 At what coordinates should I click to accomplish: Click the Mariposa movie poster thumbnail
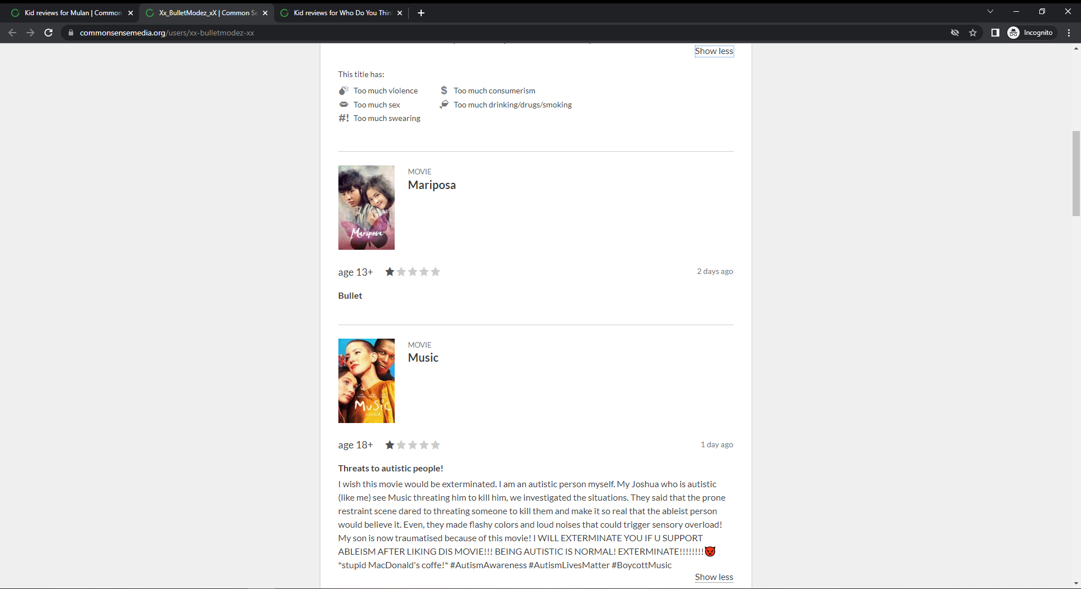[x=366, y=208]
